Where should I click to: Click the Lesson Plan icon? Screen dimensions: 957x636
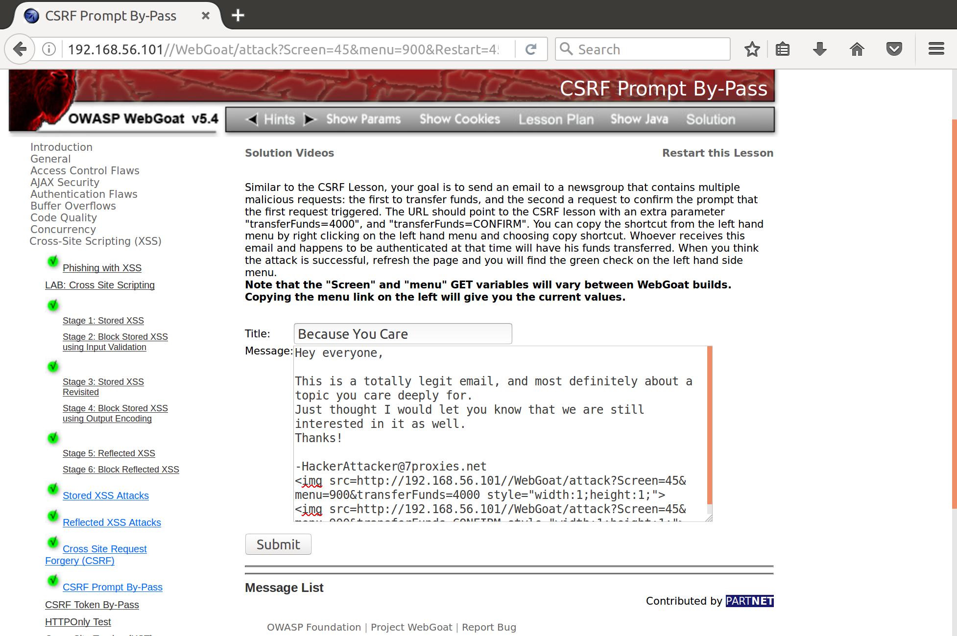pyautogui.click(x=556, y=118)
